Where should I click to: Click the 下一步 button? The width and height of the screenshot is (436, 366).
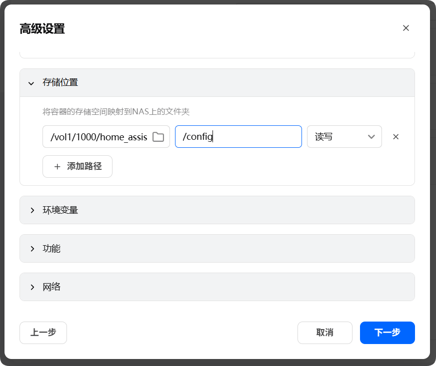387,333
